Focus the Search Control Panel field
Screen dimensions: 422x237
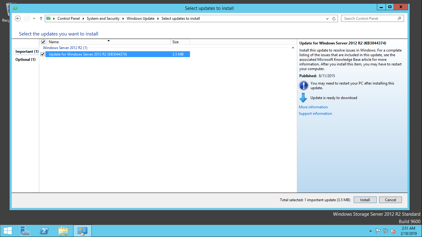372,19
